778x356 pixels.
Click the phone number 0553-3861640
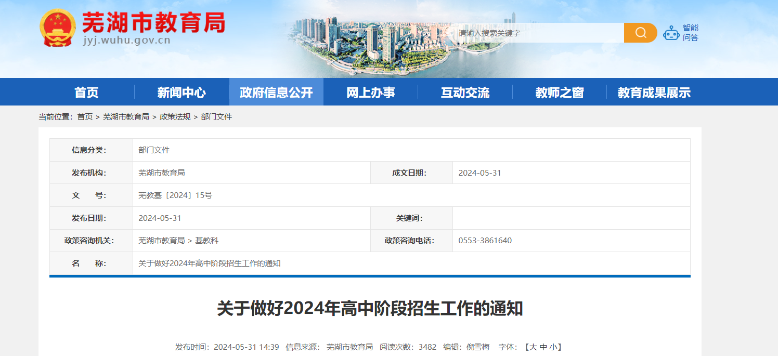pos(485,241)
